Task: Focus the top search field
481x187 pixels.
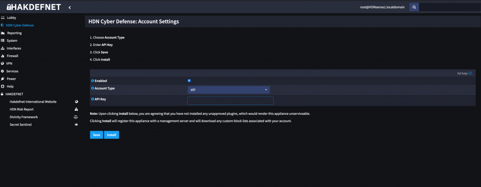Action: click(x=450, y=7)
